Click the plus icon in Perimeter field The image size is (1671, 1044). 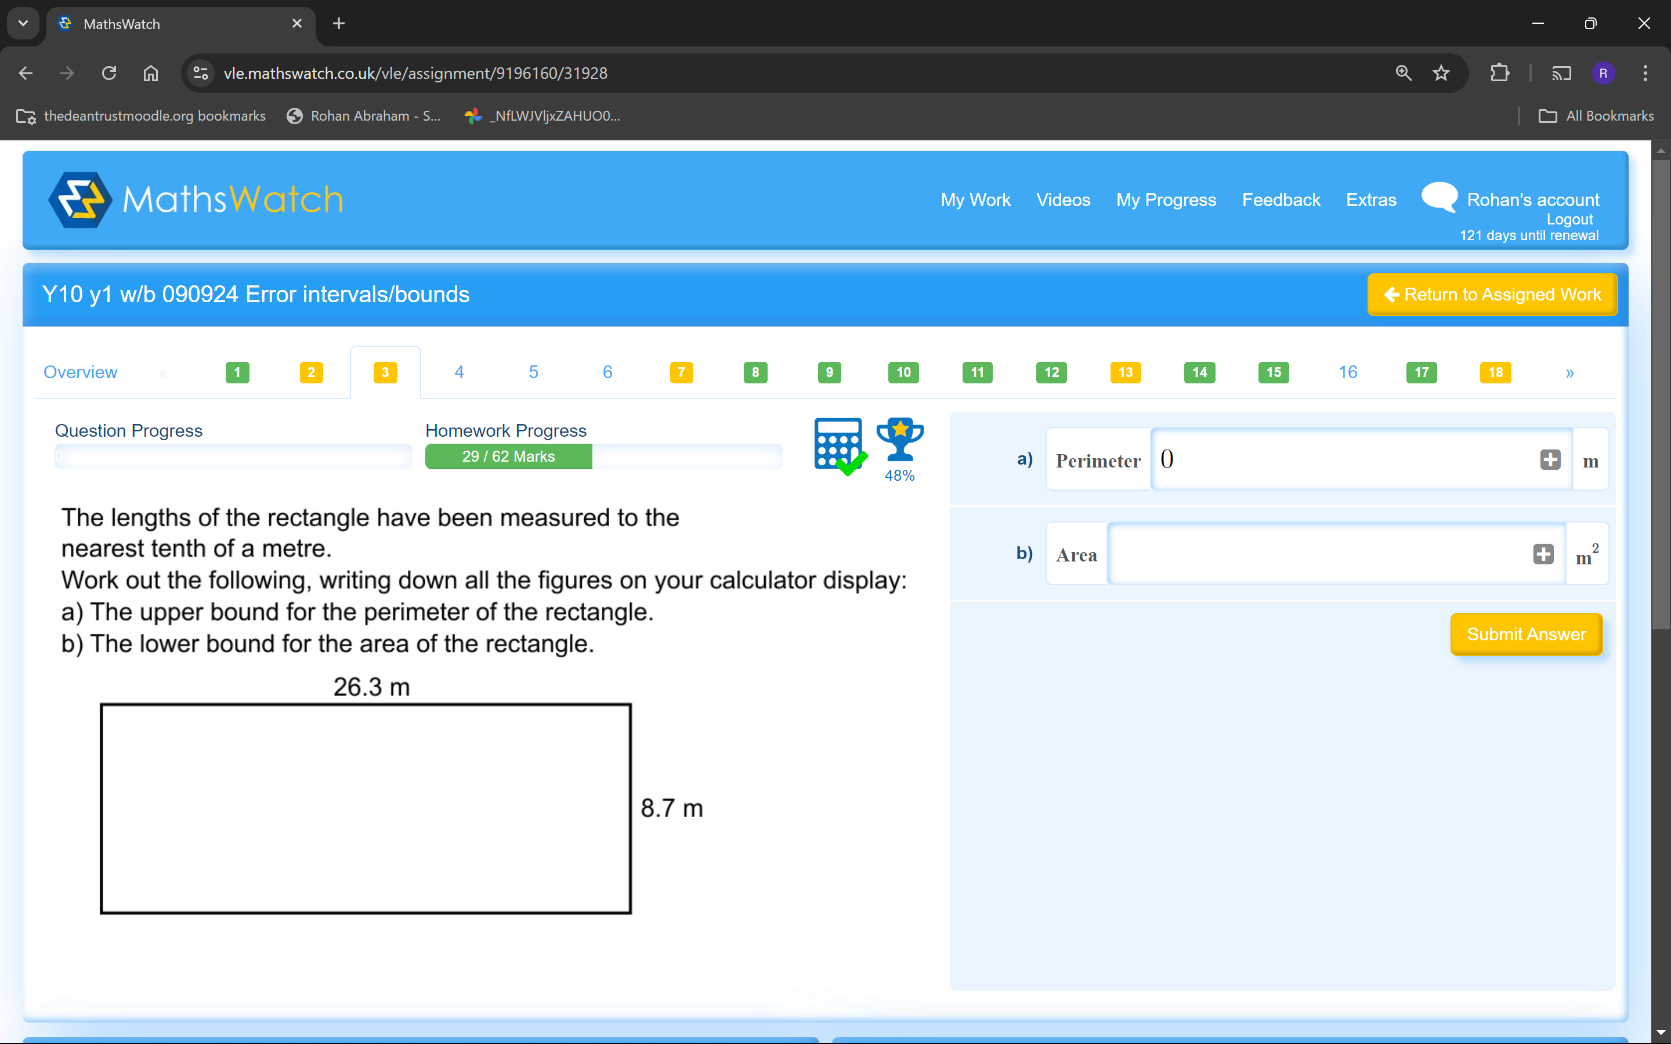[1550, 459]
